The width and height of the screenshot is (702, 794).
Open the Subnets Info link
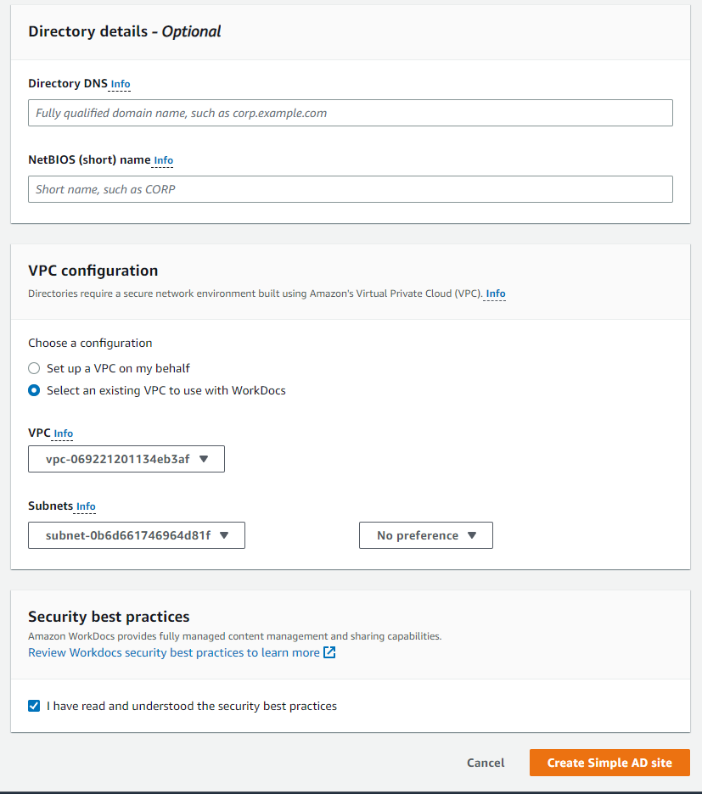pos(85,506)
